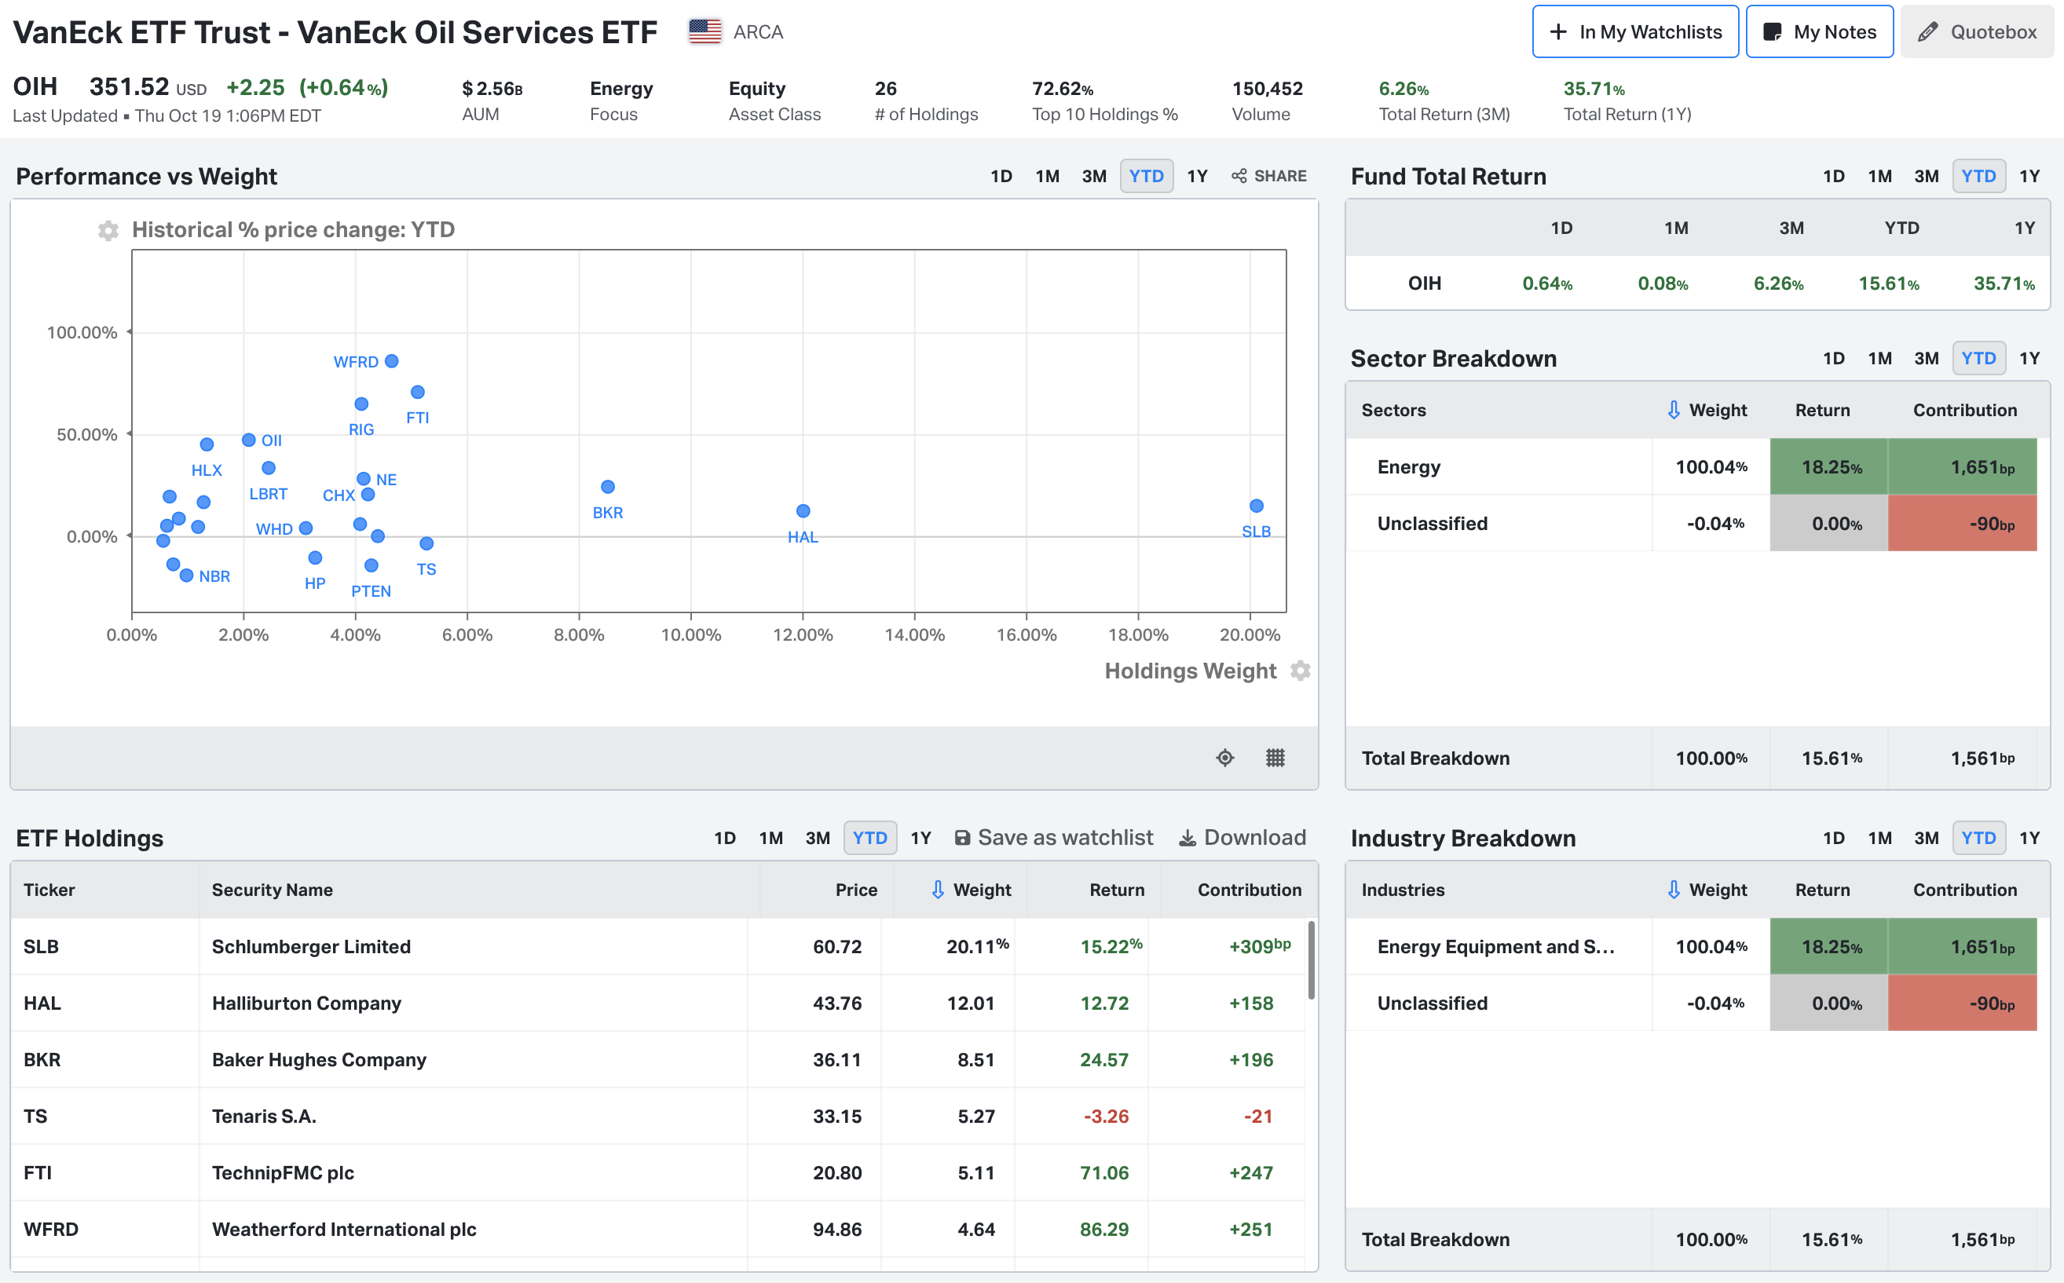Viewport: 2064px width, 1283px height.
Task: Add OIH to My Watchlists
Action: tap(1634, 31)
